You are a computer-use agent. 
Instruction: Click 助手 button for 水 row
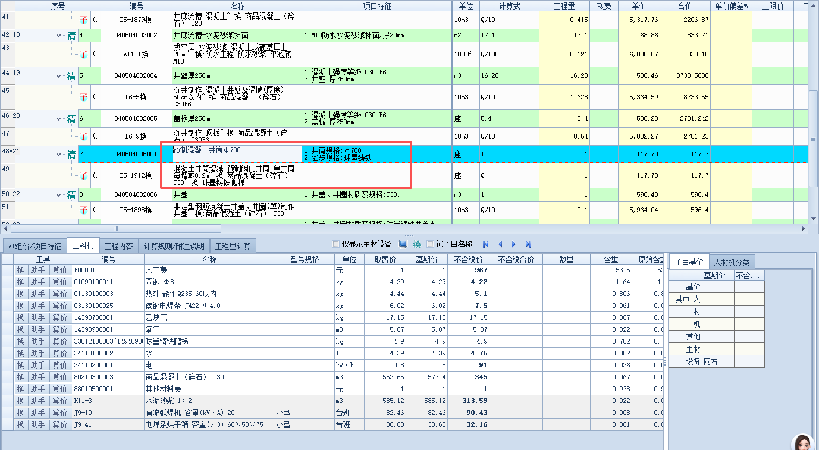[37, 353]
